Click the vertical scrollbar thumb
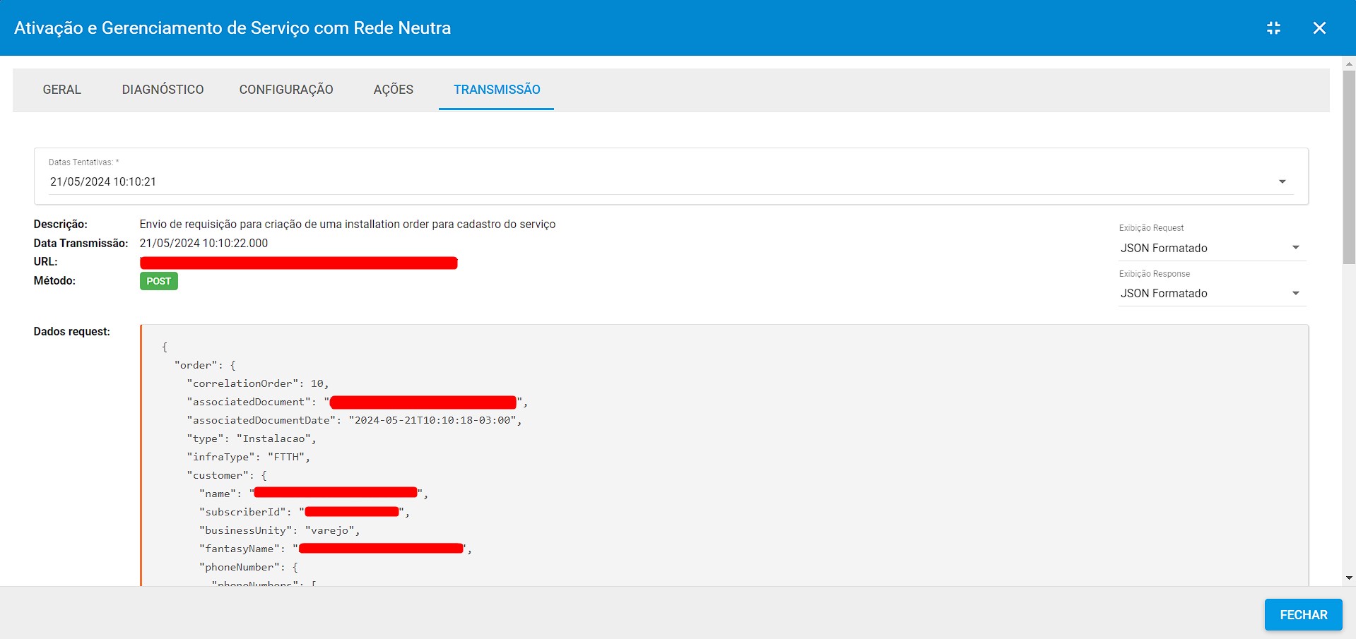This screenshot has height=639, width=1356. [x=1349, y=167]
